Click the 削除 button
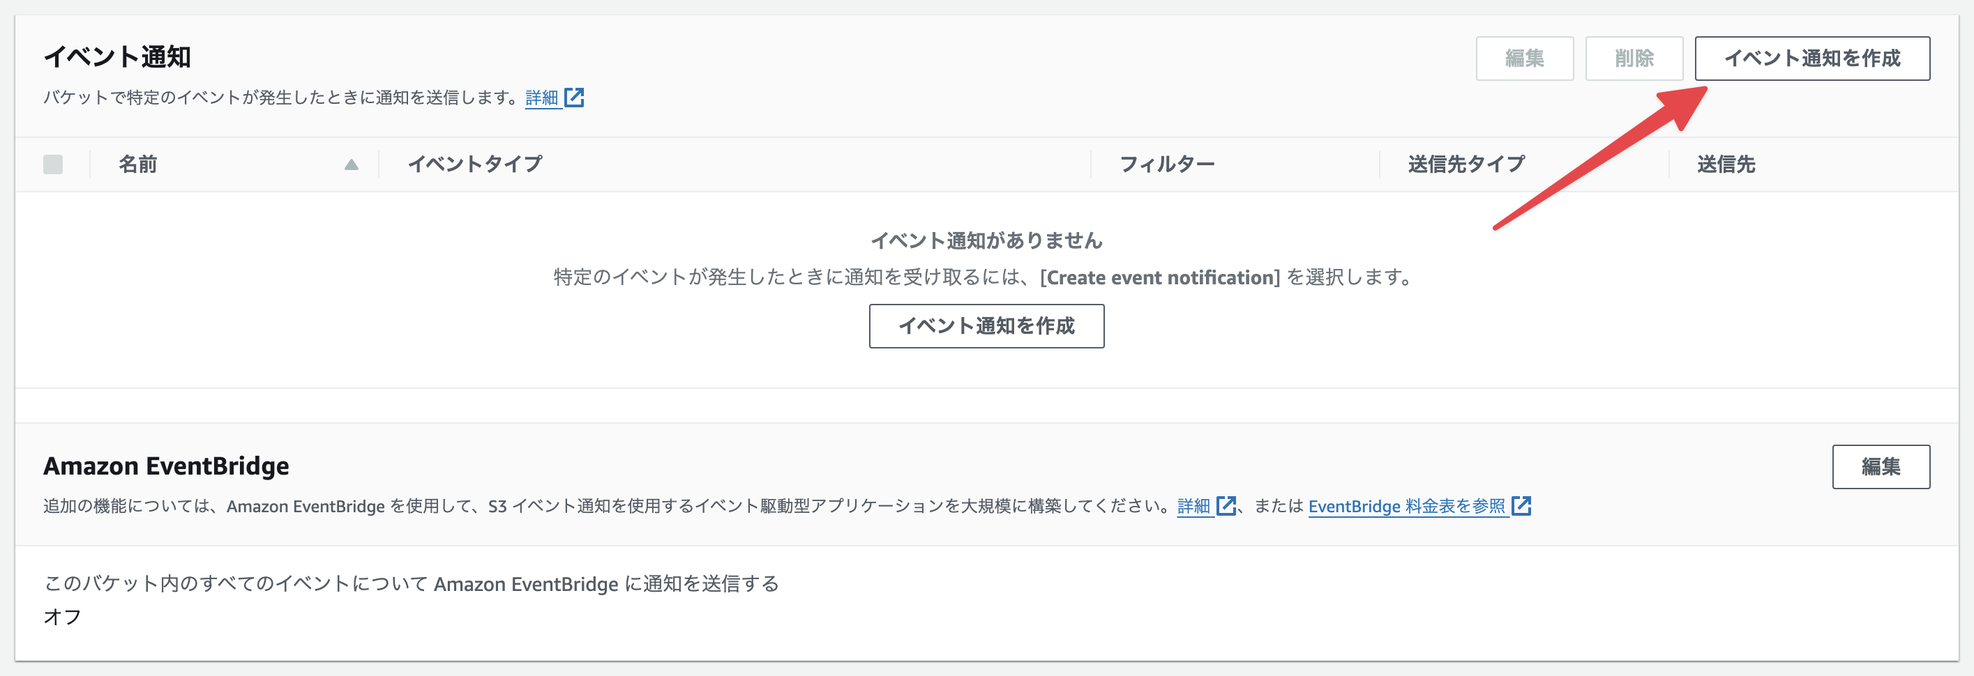 1633,59
